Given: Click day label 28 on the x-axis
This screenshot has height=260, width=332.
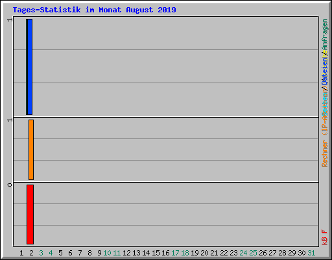Looking at the screenshot, I should point(282,253).
